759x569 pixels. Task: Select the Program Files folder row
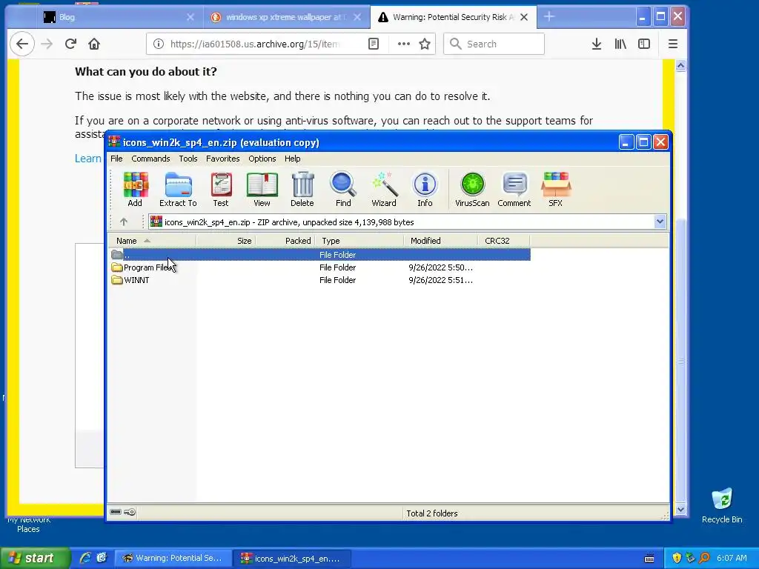click(x=319, y=267)
